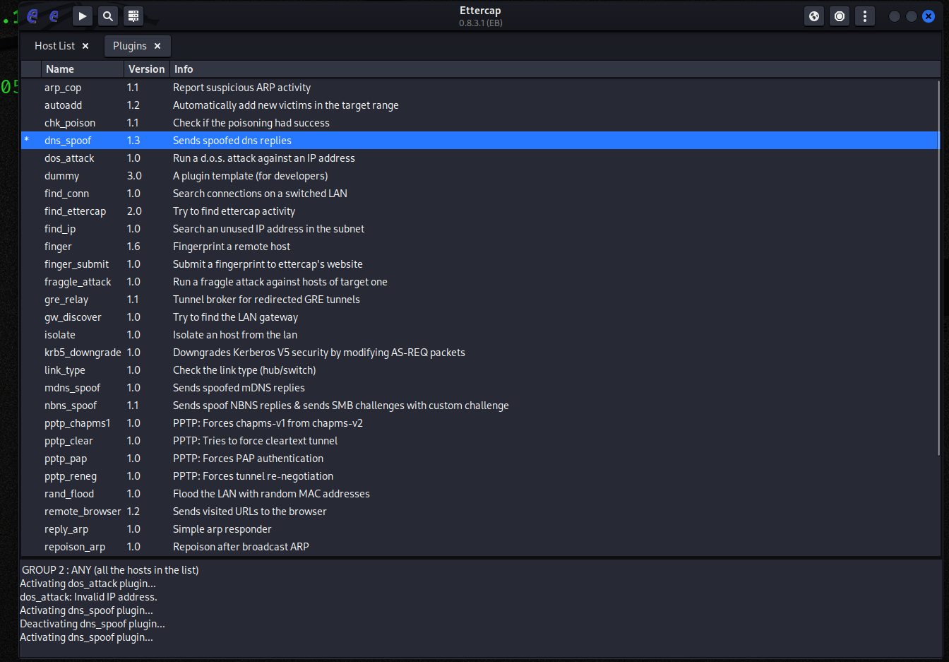Click the remote_browser plugin

click(x=480, y=512)
